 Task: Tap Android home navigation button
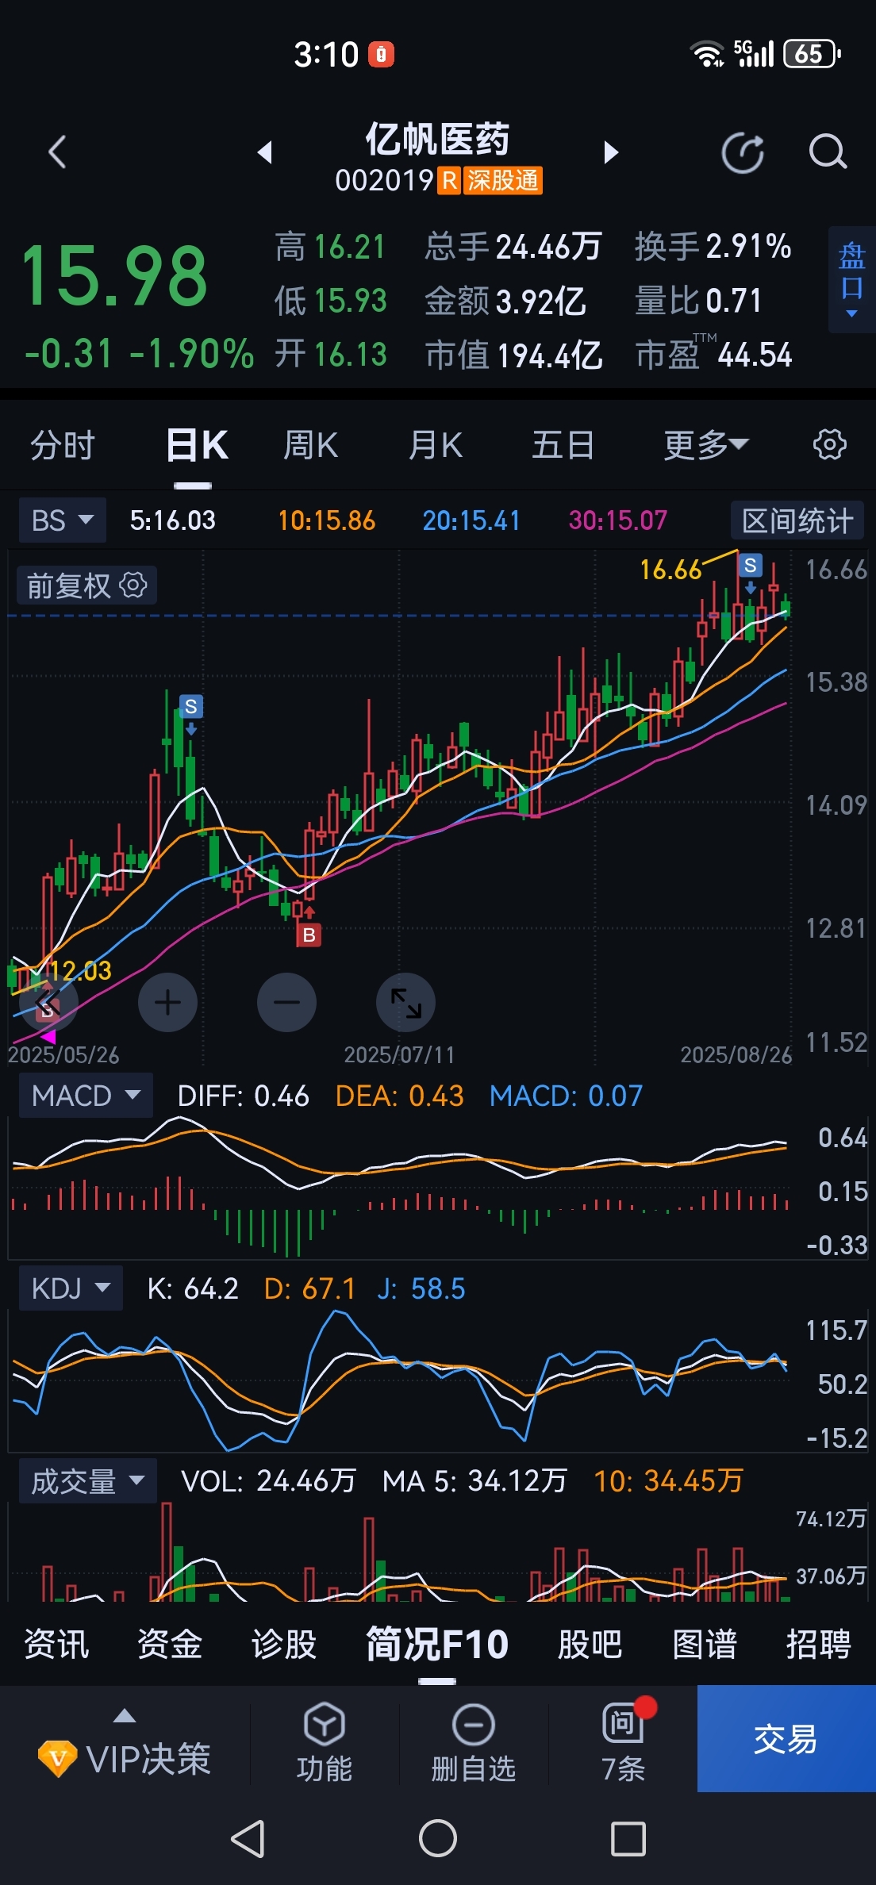point(438,1838)
